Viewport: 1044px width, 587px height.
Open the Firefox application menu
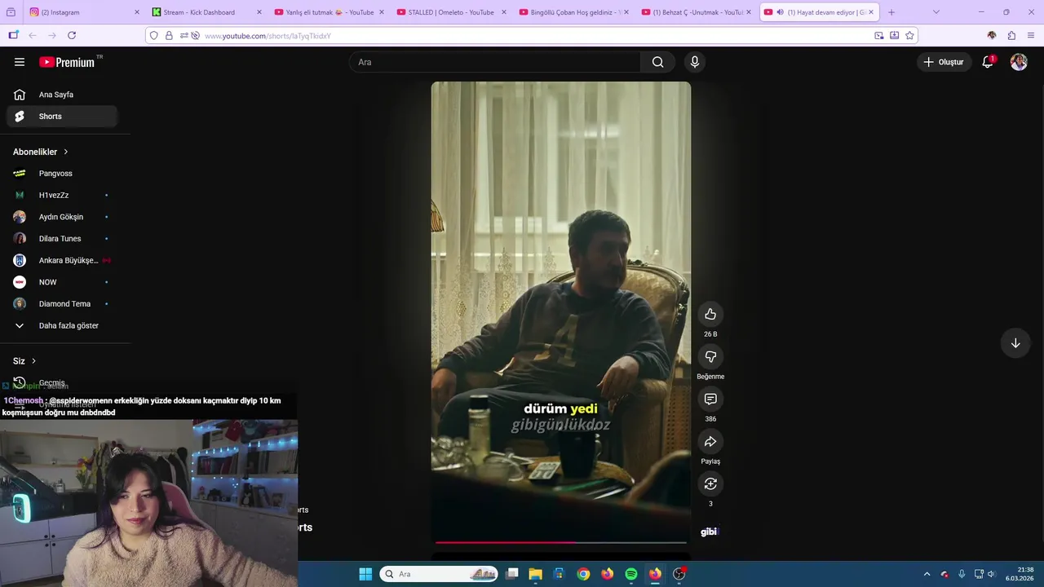[x=1032, y=35]
